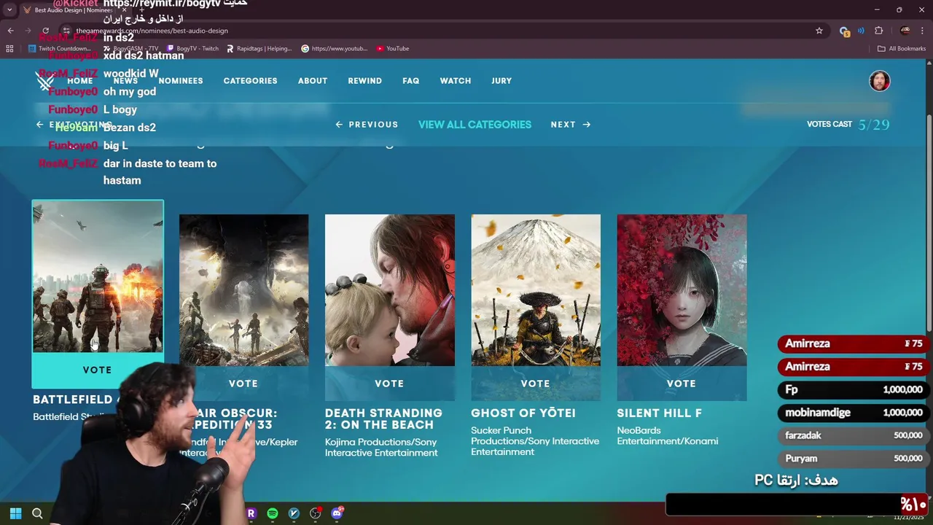933x525 pixels.
Task: Select the Ghost of Yōtei cover art
Action: point(536,290)
